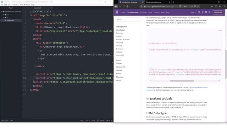Click the tracking protection shield icon
The width and height of the screenshot is (227, 128).
[x=142, y=6]
